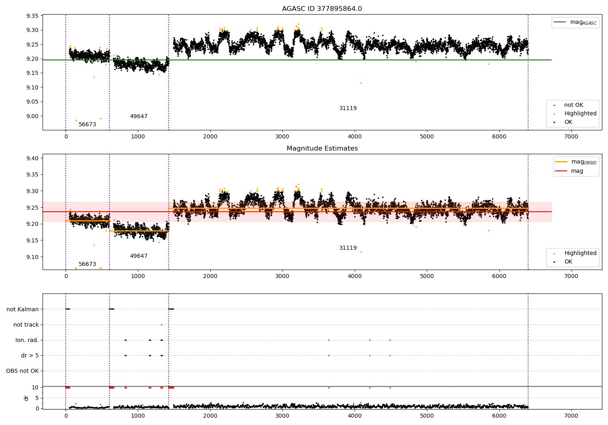
Task: Click x-tick 5000 under the middle plot
Action: pyautogui.click(x=427, y=276)
